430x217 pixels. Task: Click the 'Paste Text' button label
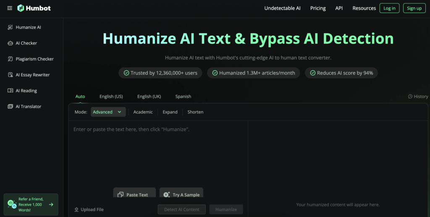tap(137, 195)
